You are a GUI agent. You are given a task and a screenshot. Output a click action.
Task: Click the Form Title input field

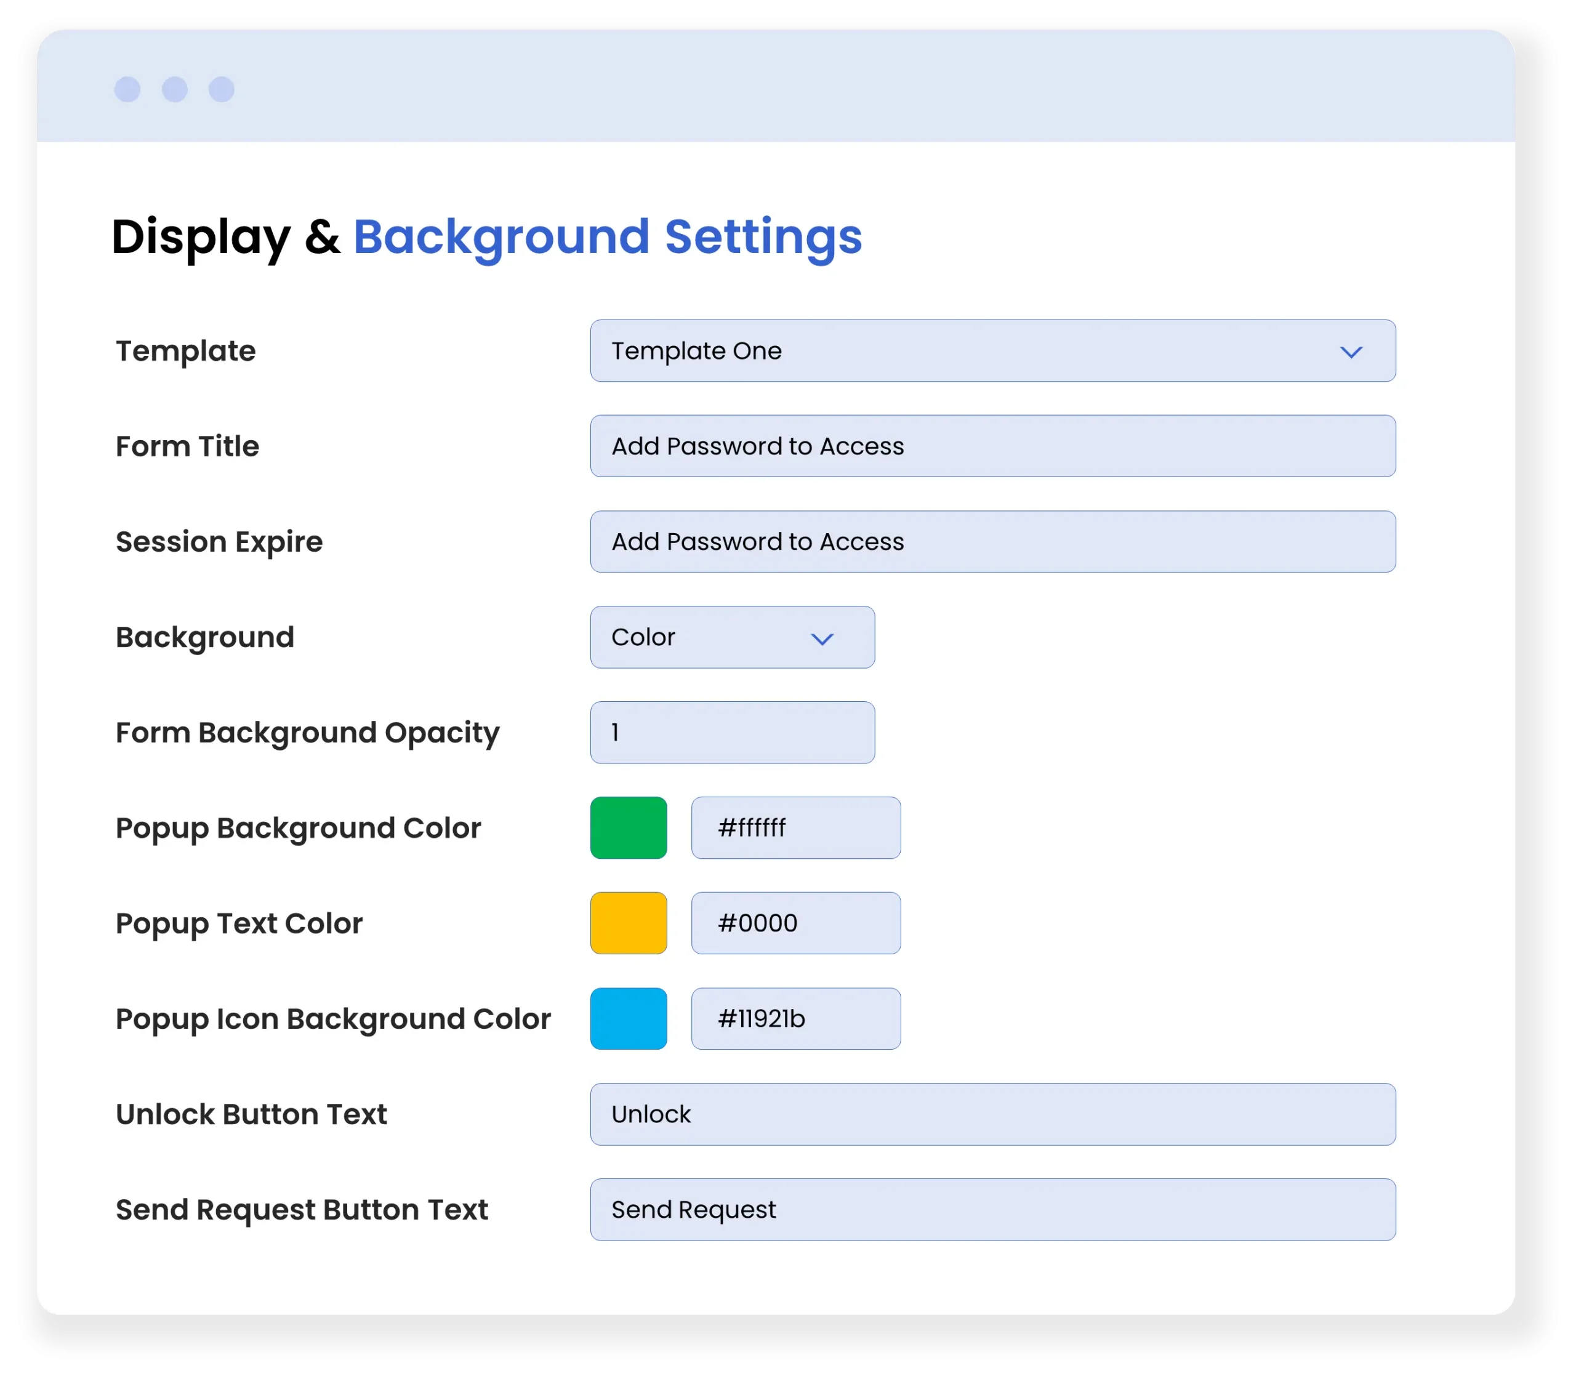992,446
